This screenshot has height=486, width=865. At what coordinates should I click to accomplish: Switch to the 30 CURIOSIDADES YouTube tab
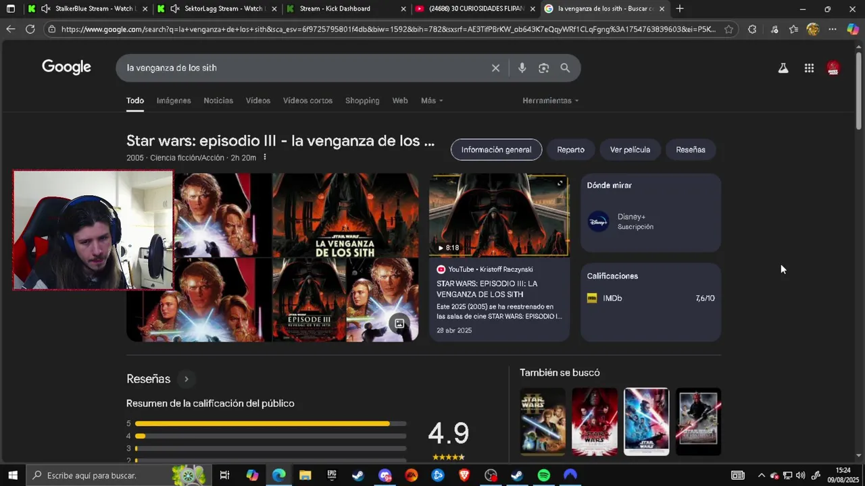click(x=476, y=9)
